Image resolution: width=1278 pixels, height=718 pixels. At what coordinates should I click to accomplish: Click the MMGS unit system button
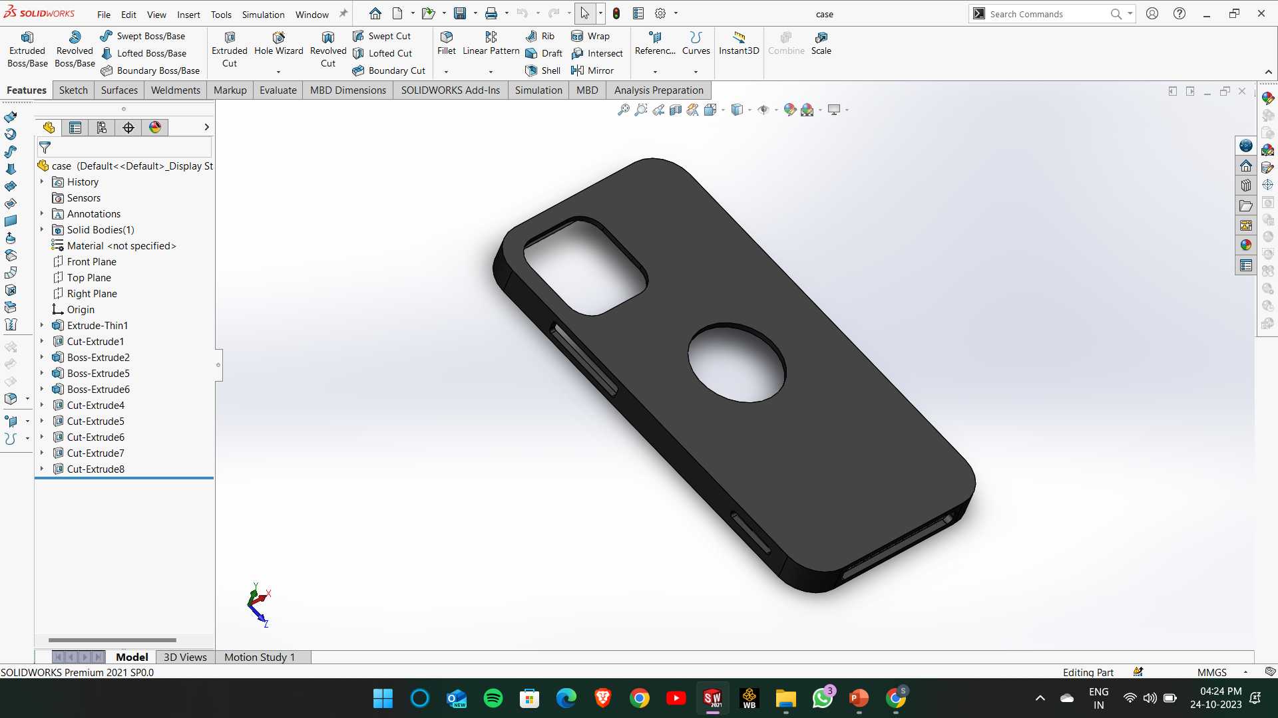pyautogui.click(x=1211, y=672)
